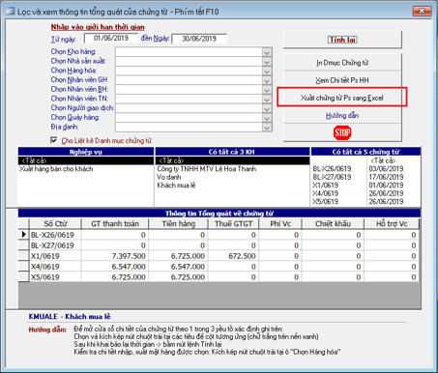Select X1/0619 in chứng từ list

pyautogui.click(x=326, y=186)
